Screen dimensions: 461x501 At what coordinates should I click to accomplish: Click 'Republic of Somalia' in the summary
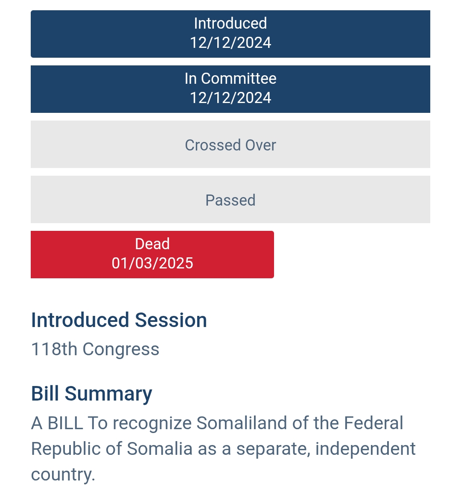coord(112,448)
